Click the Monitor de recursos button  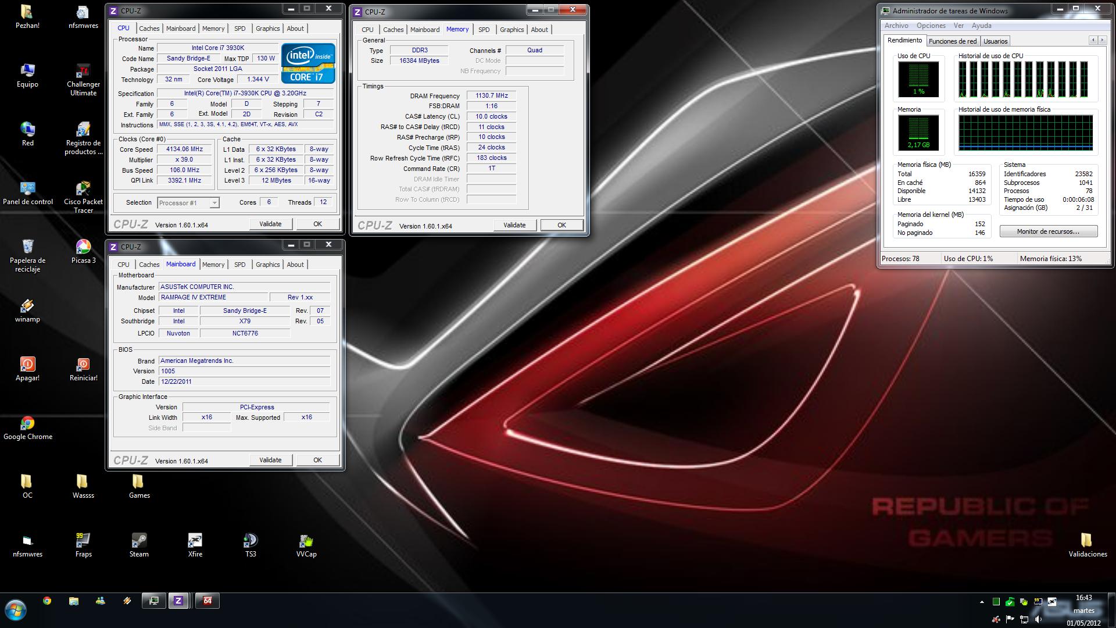click(1048, 231)
